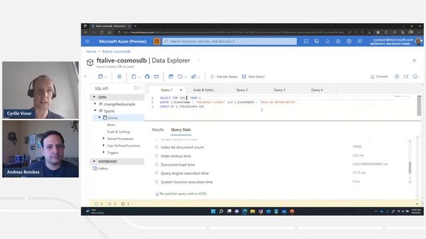Switch to Scale & Settings tab

pyautogui.click(x=204, y=90)
